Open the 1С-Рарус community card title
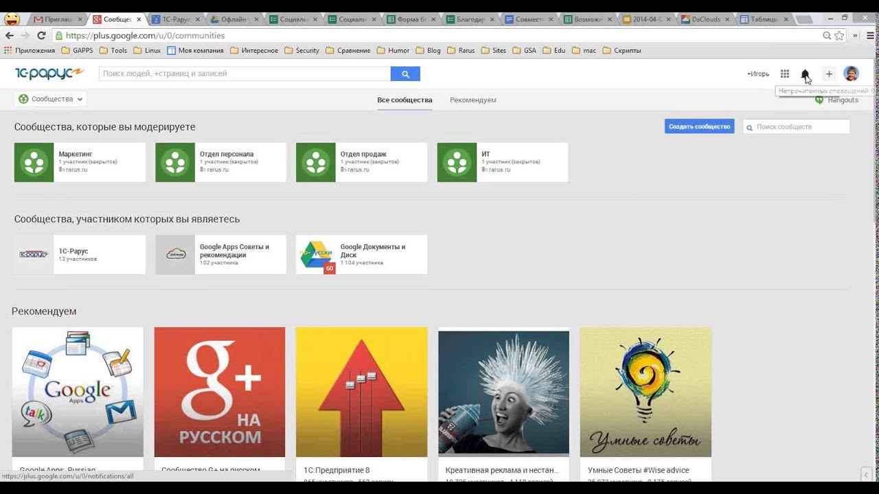 coord(73,251)
